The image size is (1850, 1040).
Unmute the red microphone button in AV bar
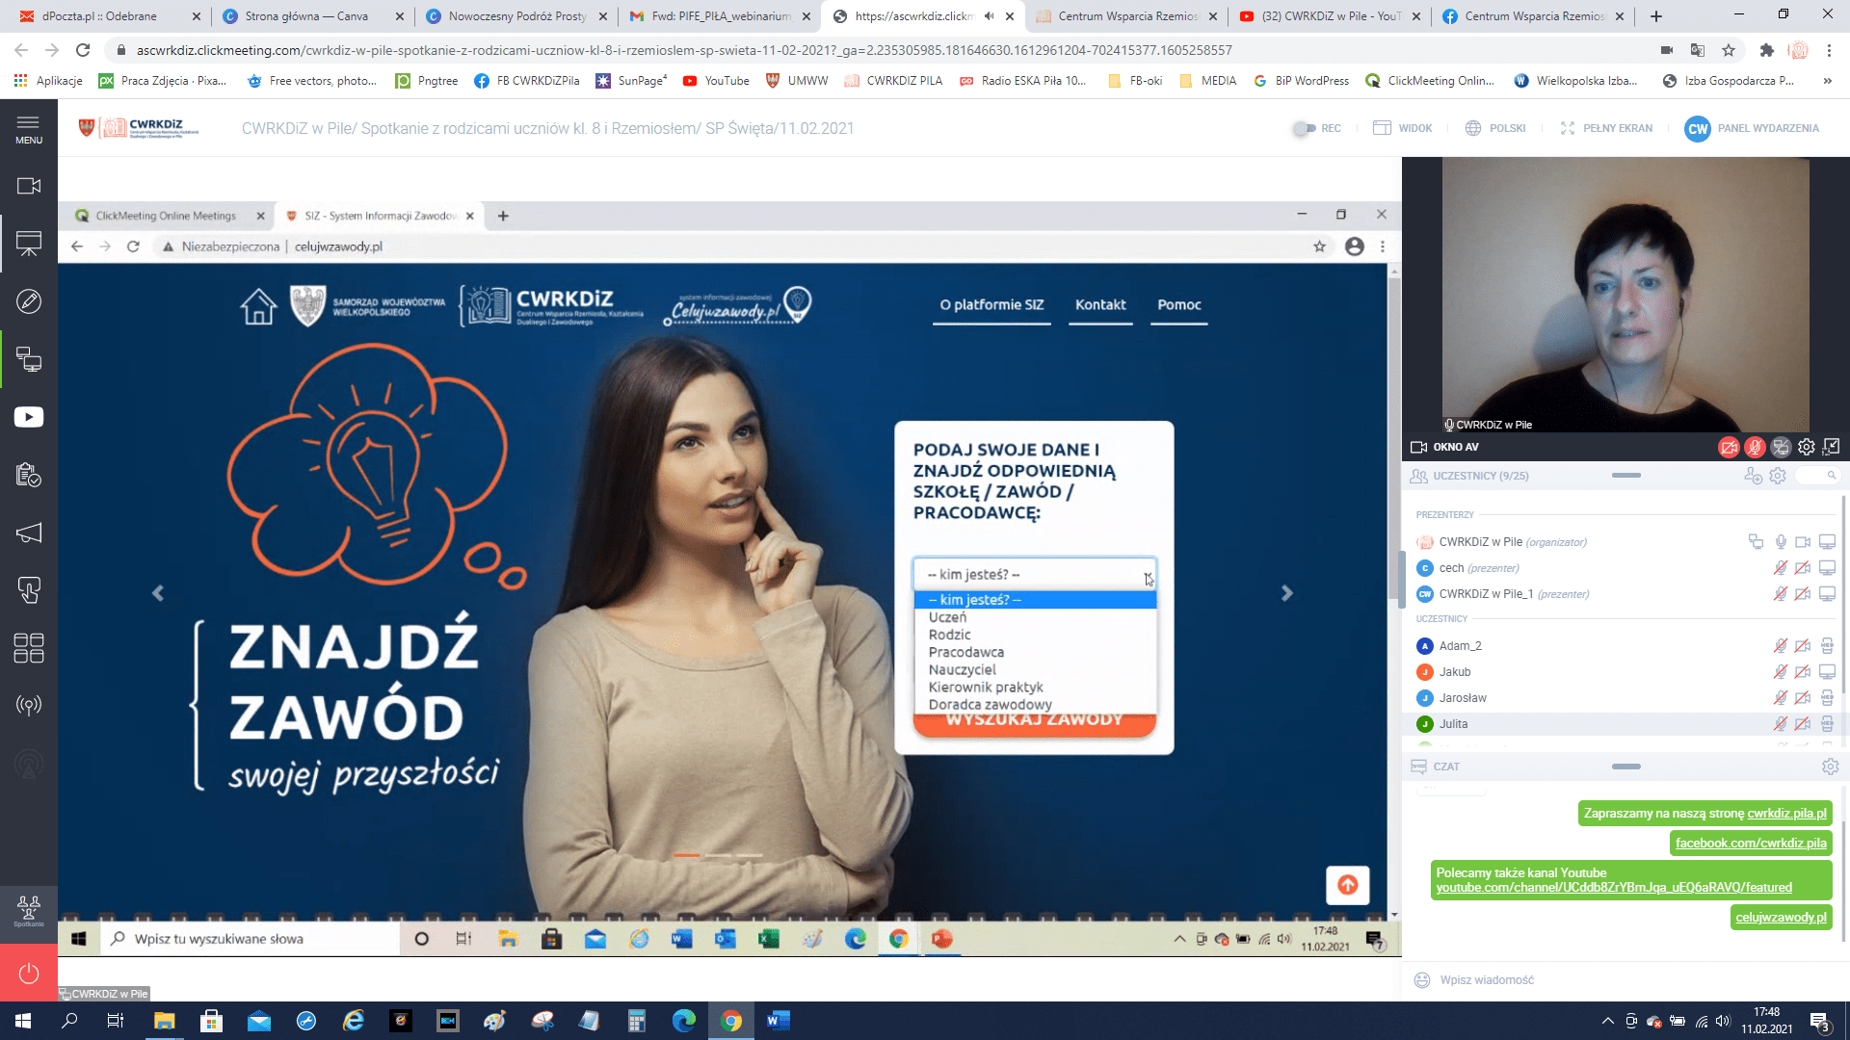click(x=1755, y=447)
